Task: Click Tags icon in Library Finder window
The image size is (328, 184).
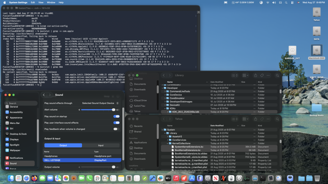Action: (262, 75)
